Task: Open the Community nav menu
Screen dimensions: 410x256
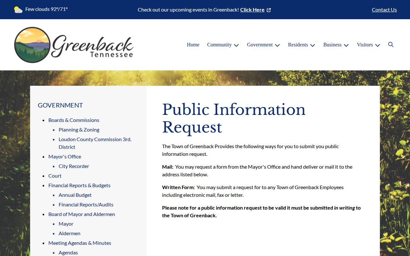Action: (x=219, y=45)
